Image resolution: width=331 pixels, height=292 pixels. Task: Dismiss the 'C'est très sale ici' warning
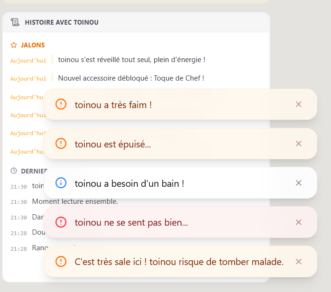click(x=298, y=261)
